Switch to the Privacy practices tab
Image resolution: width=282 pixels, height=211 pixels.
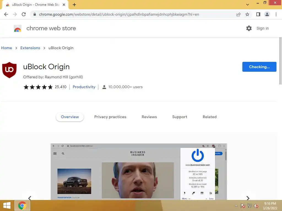(x=110, y=117)
